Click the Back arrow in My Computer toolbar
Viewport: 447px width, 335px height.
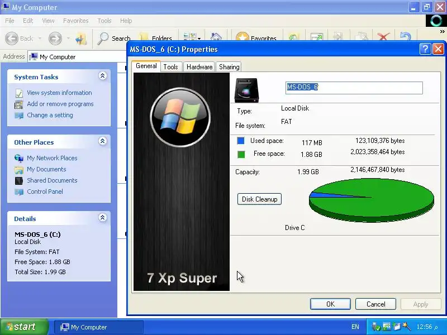[12, 38]
